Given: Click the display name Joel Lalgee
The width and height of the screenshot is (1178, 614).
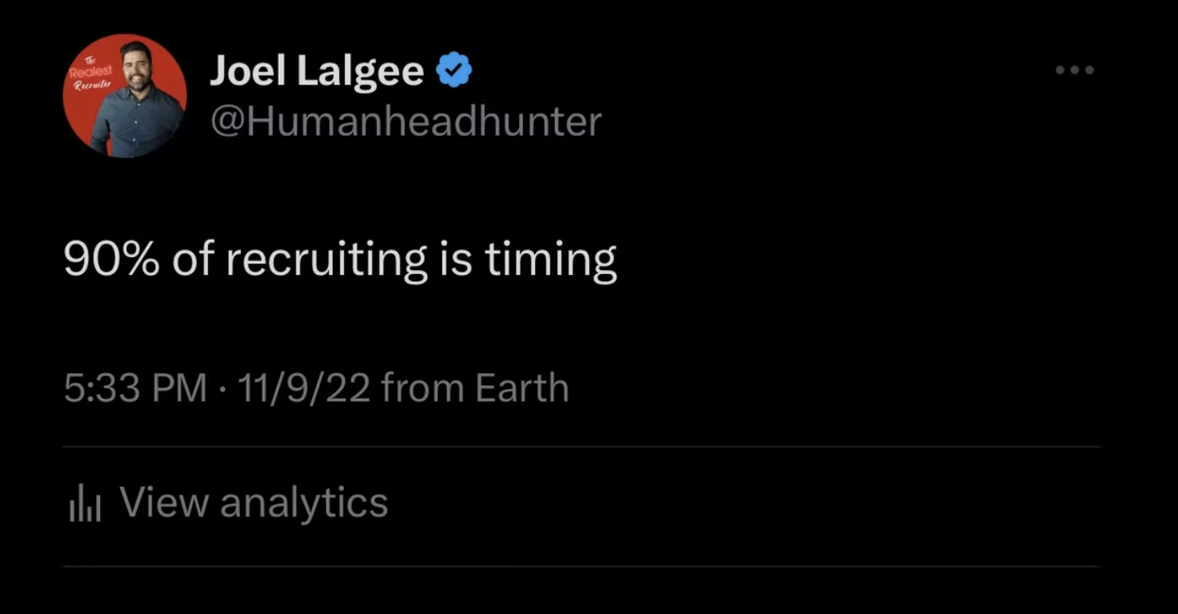Looking at the screenshot, I should click(x=317, y=70).
